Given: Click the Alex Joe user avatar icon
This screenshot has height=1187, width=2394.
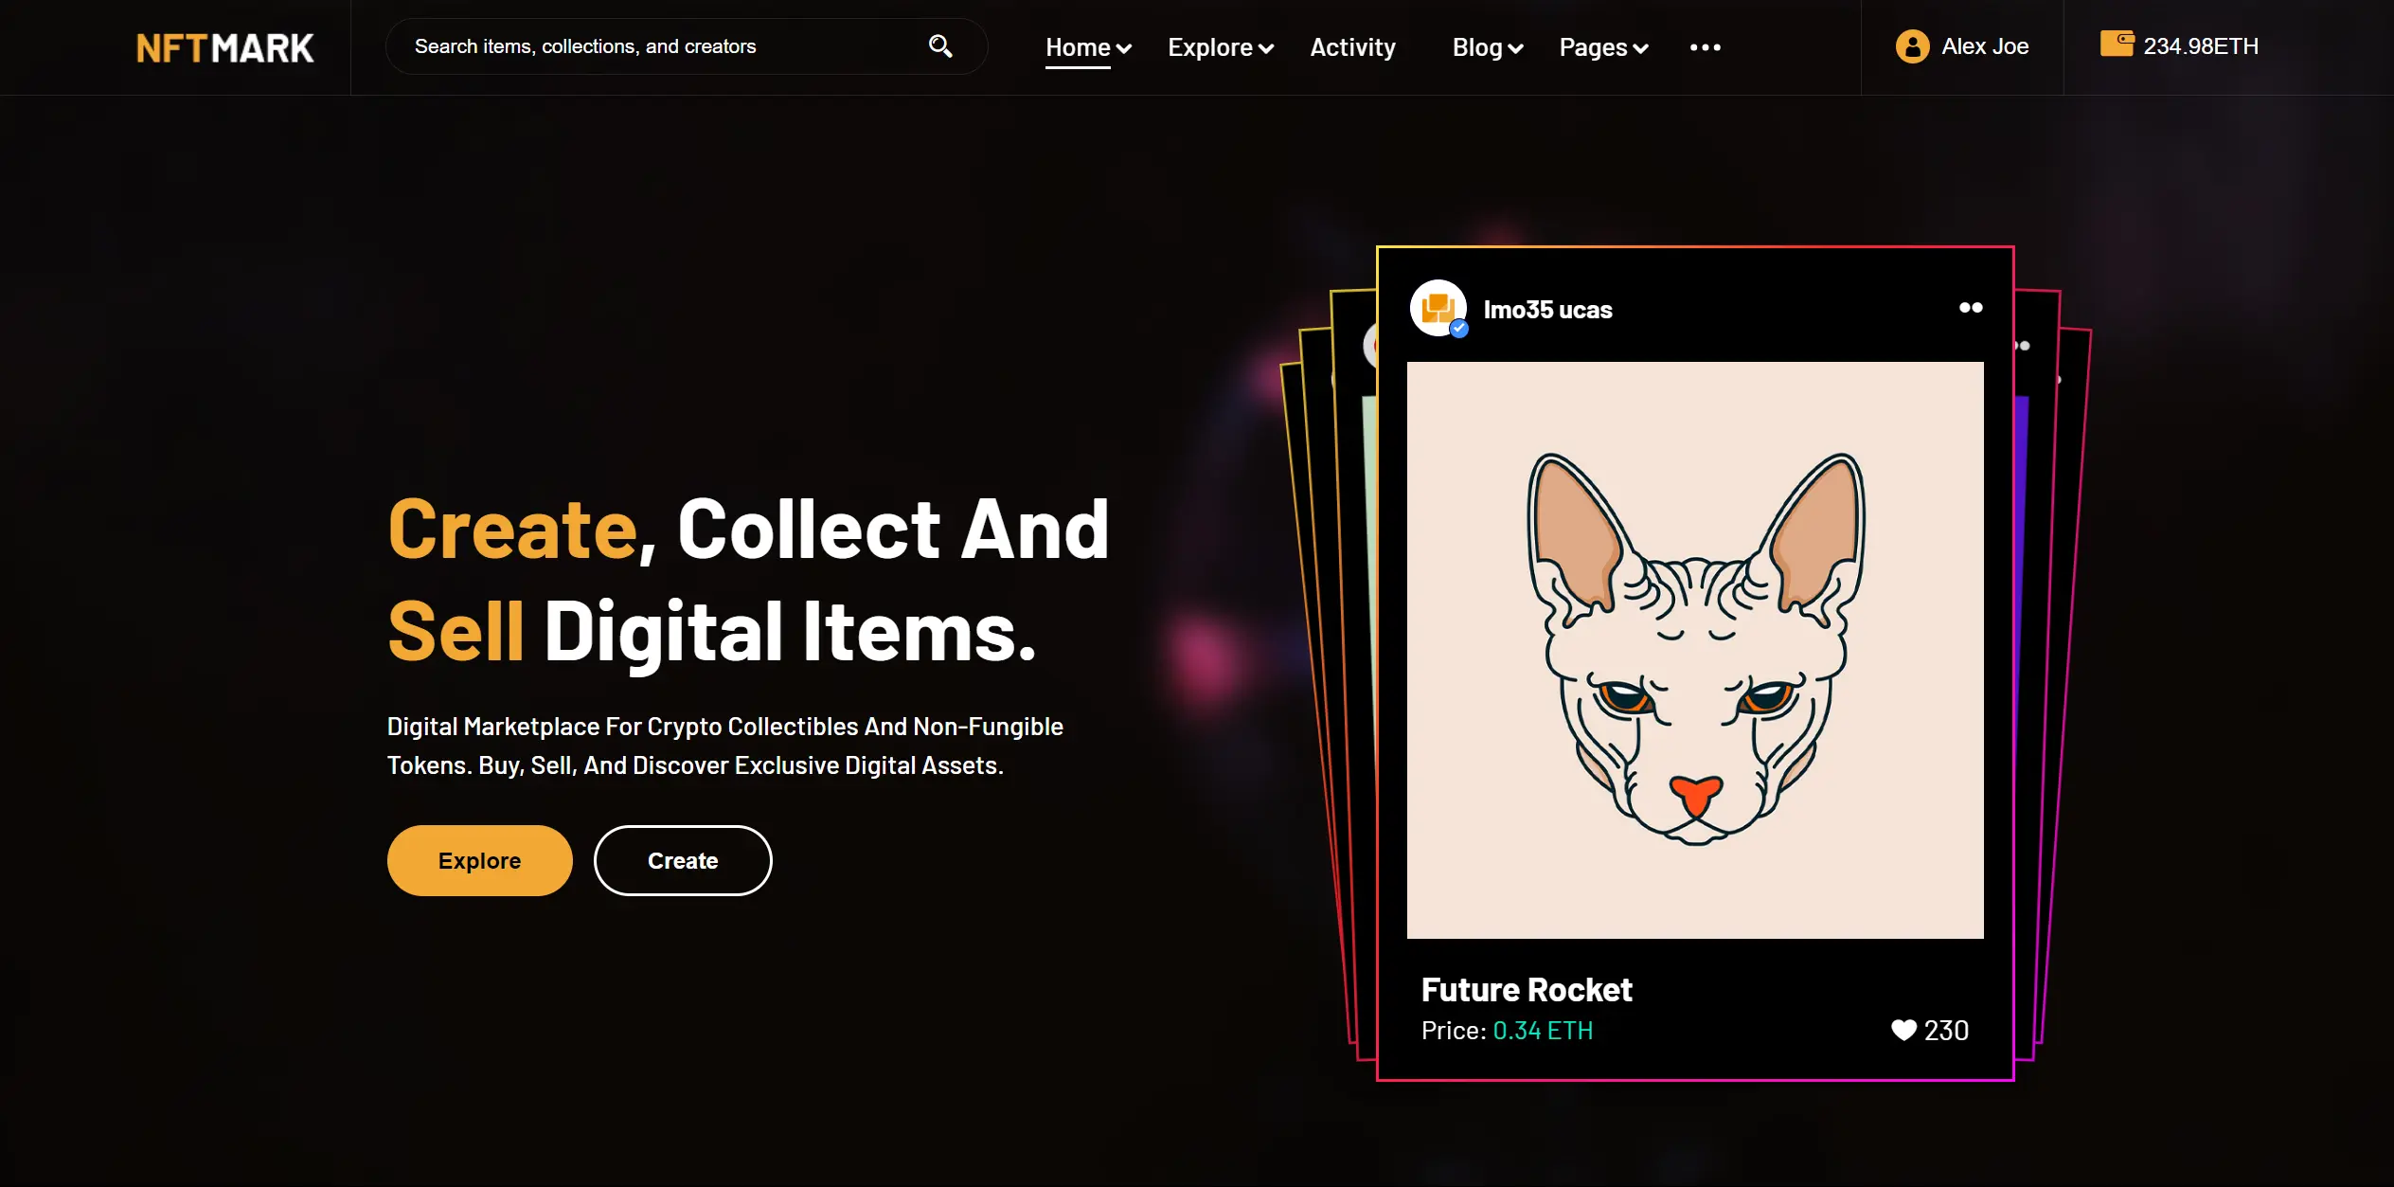Looking at the screenshot, I should pyautogui.click(x=1912, y=46).
